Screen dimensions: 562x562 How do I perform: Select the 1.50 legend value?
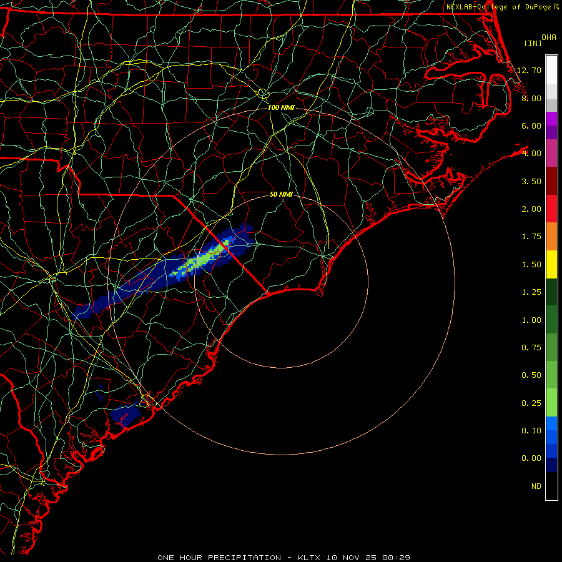point(531,265)
